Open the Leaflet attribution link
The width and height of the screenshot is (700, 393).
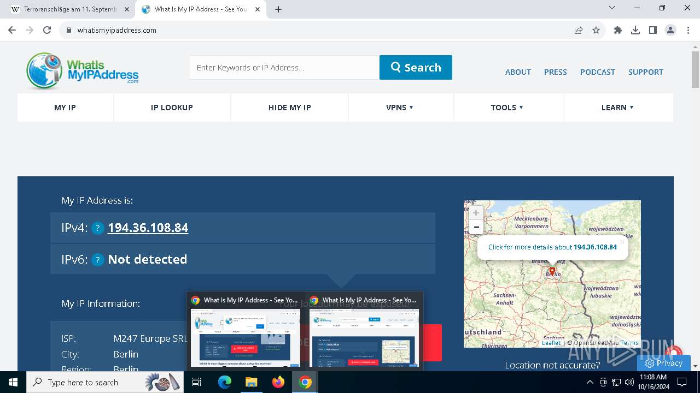pos(551,343)
